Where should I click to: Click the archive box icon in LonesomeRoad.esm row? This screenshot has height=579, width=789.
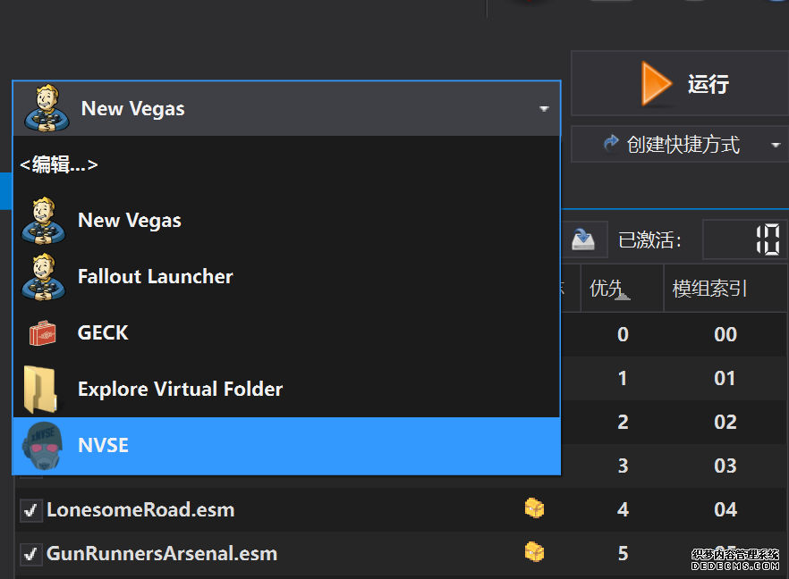click(x=534, y=509)
